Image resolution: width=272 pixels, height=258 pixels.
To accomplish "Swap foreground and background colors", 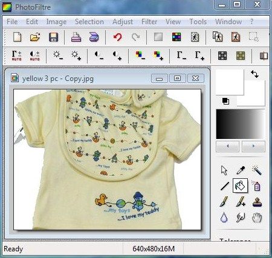I will (x=255, y=74).
